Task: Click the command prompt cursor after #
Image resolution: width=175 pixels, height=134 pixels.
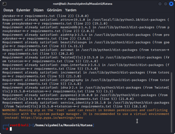Action: pyautogui.click(x=11, y=129)
